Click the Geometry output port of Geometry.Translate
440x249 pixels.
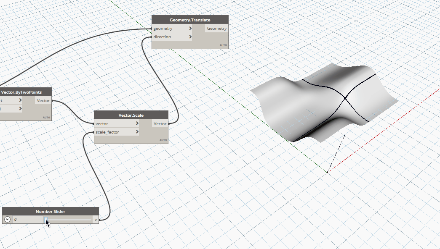pyautogui.click(x=216, y=28)
